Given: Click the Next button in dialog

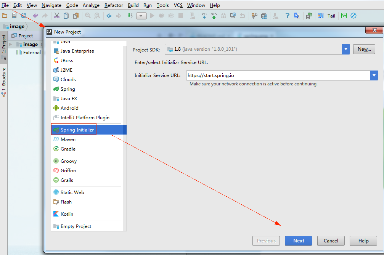Looking at the screenshot, I should click(x=299, y=241).
